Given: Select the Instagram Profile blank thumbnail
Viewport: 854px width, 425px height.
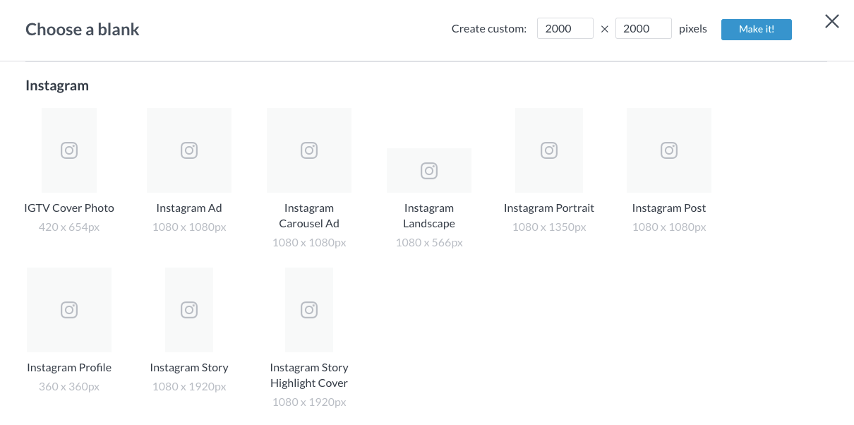Looking at the screenshot, I should 69,310.
